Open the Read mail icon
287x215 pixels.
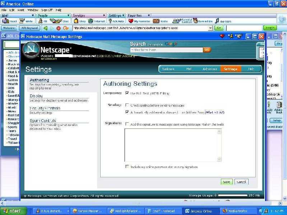tap(5, 21)
